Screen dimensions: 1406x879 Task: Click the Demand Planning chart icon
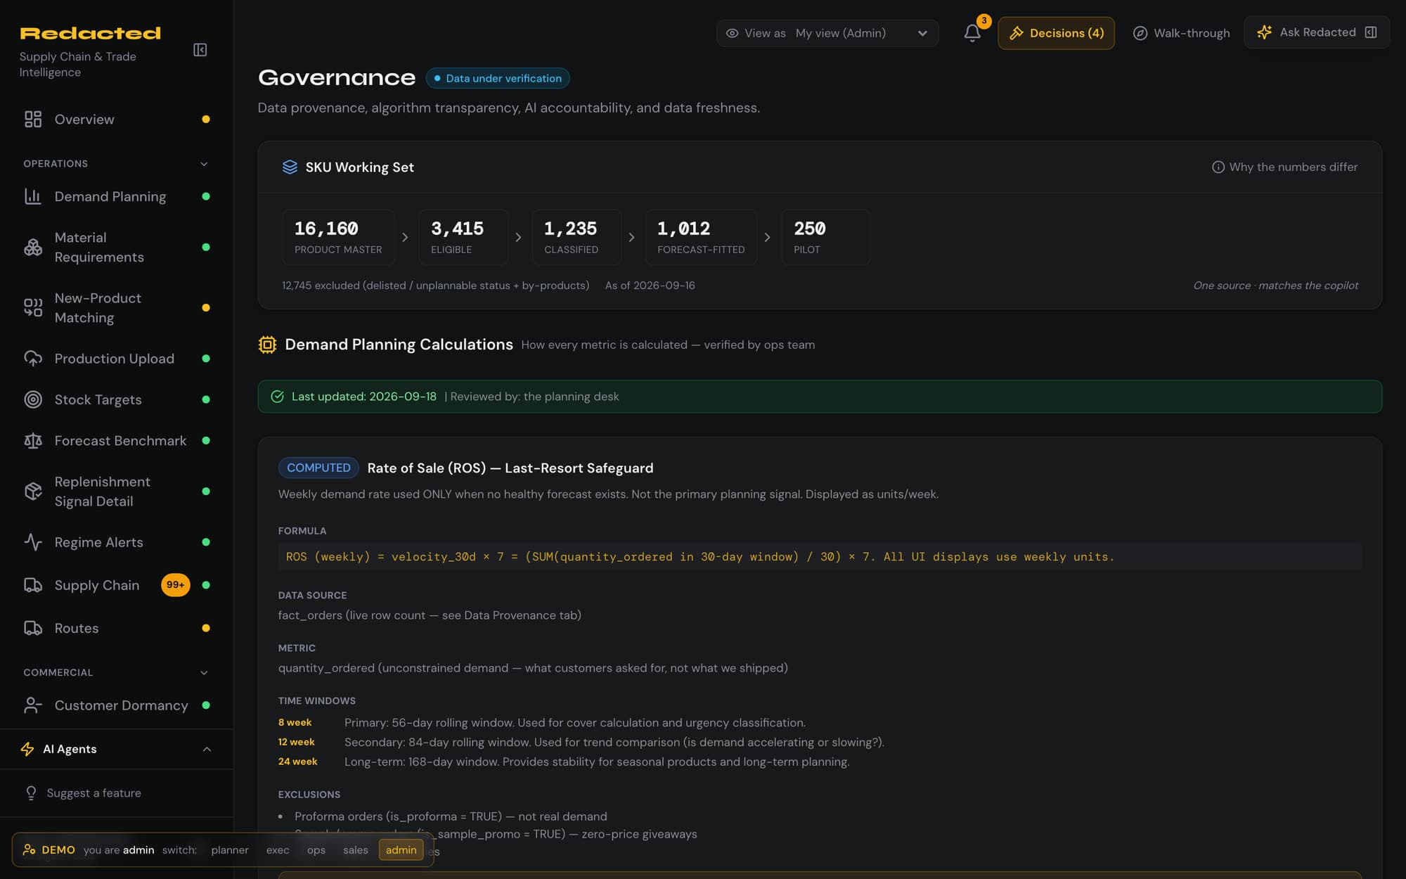click(x=33, y=196)
